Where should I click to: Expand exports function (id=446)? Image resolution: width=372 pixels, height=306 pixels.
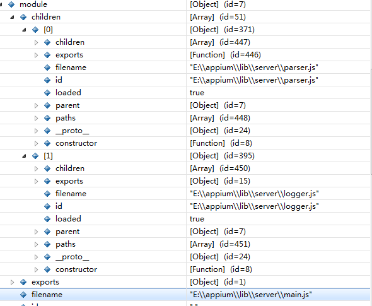(36, 55)
